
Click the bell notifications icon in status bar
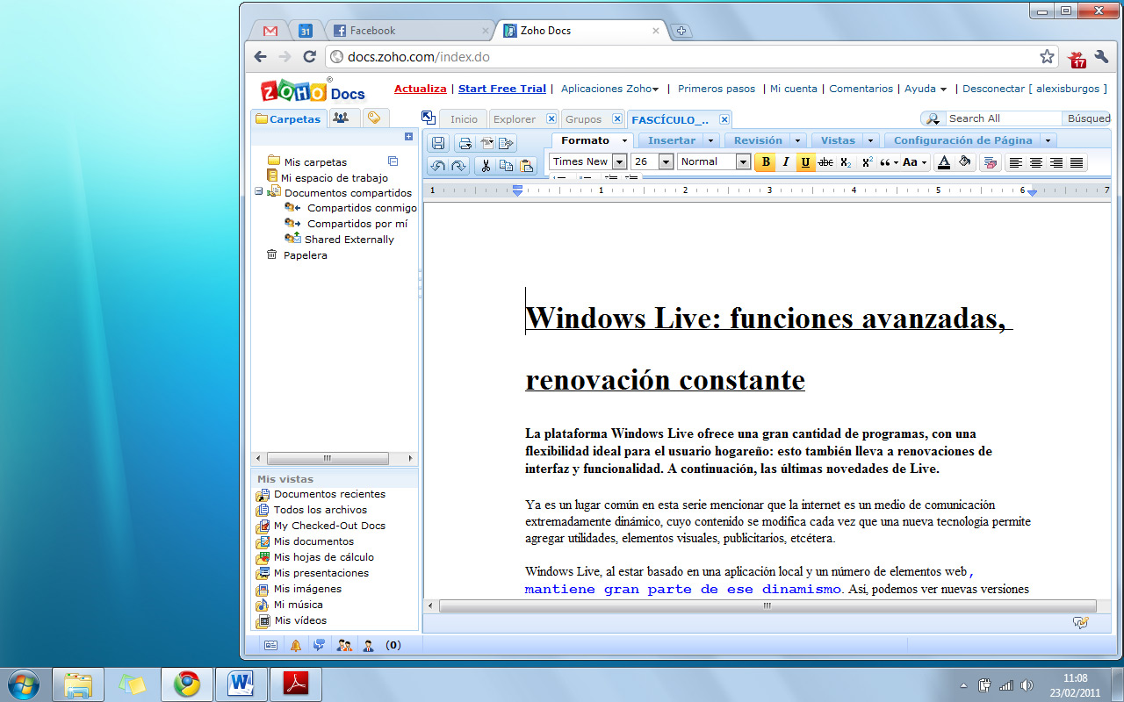click(296, 645)
